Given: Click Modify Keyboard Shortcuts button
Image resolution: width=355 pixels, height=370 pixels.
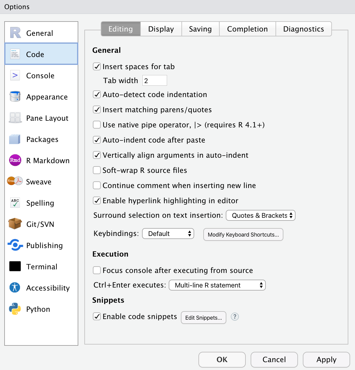Looking at the screenshot, I should (x=243, y=234).
